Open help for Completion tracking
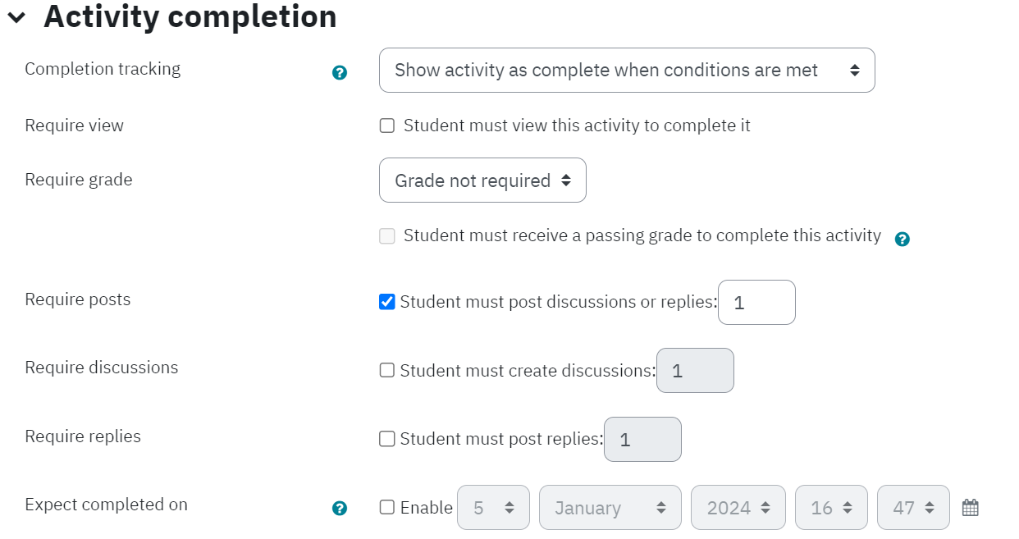 pyautogui.click(x=340, y=73)
